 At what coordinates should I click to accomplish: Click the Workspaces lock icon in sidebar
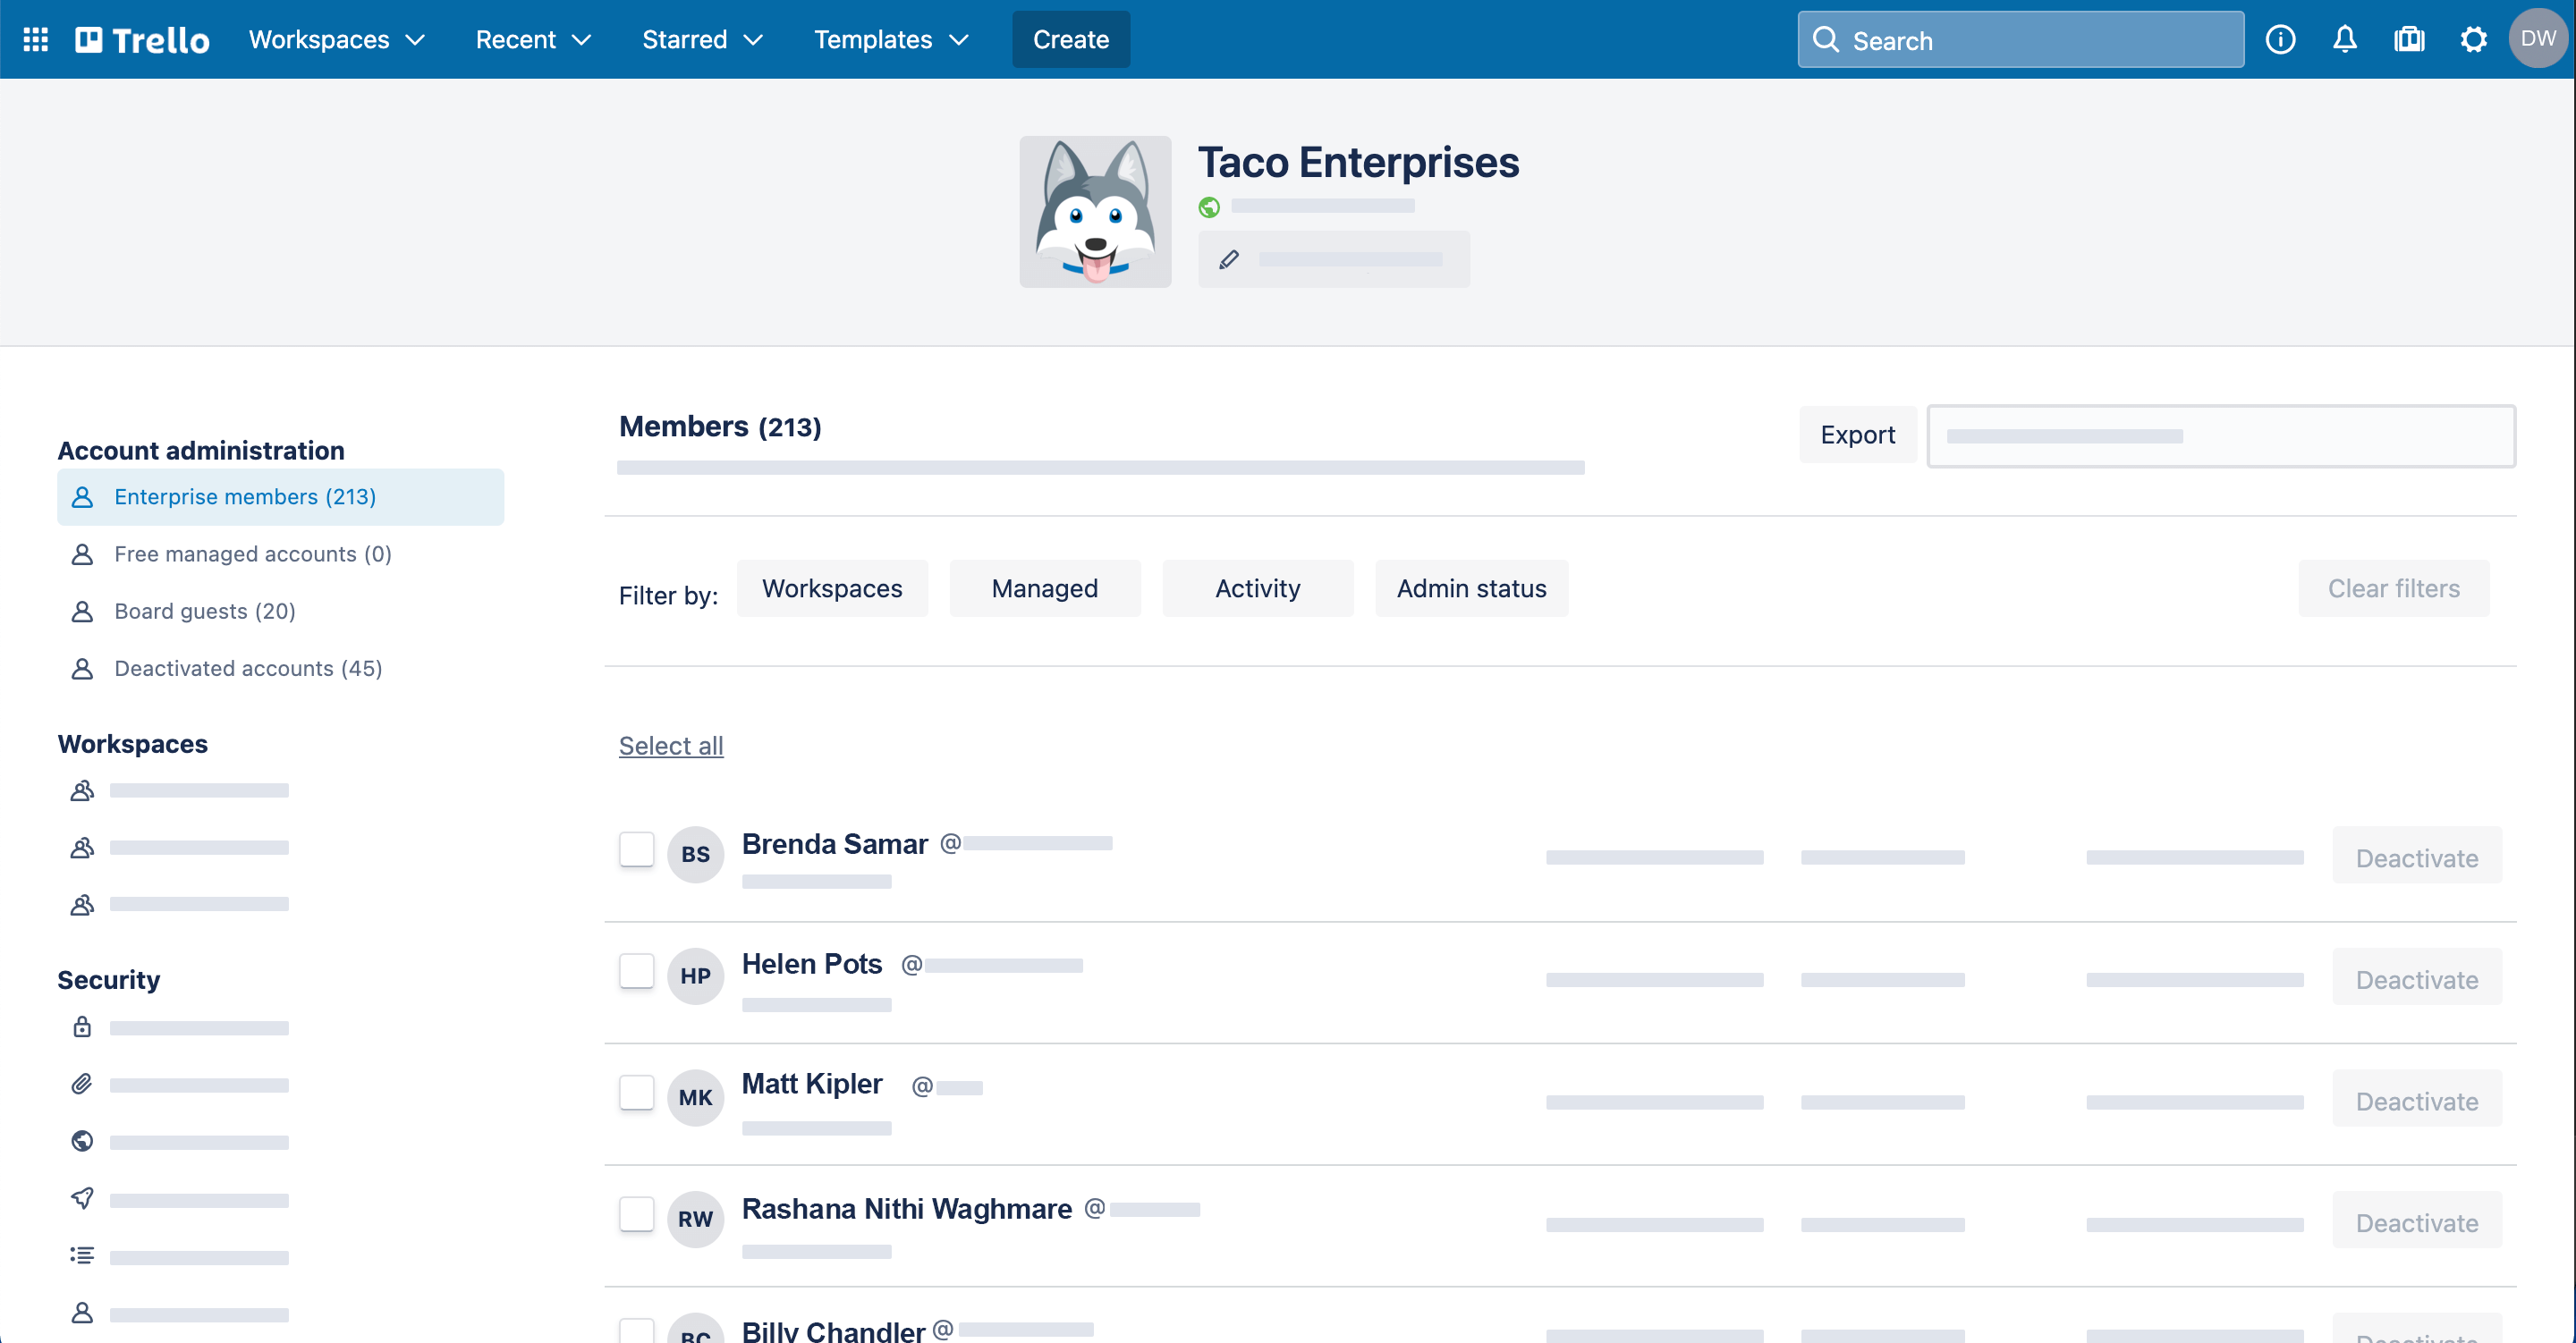click(81, 1028)
